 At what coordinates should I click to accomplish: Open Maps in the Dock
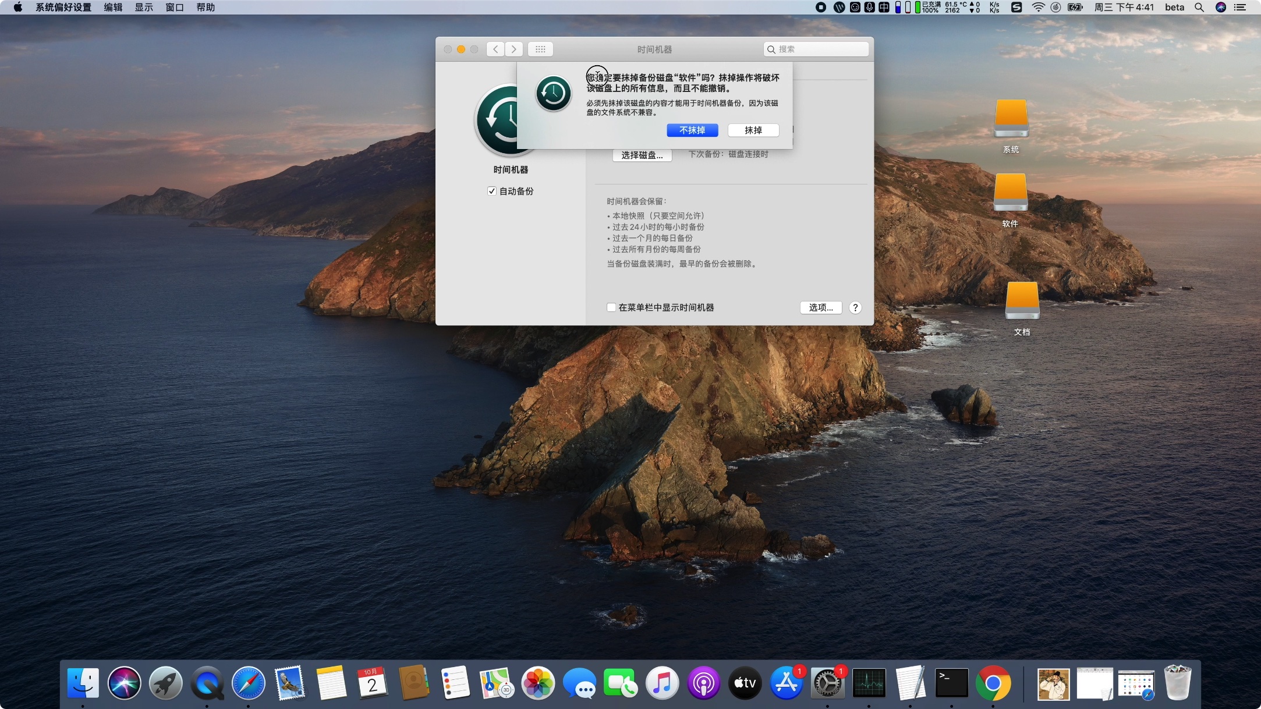point(497,683)
